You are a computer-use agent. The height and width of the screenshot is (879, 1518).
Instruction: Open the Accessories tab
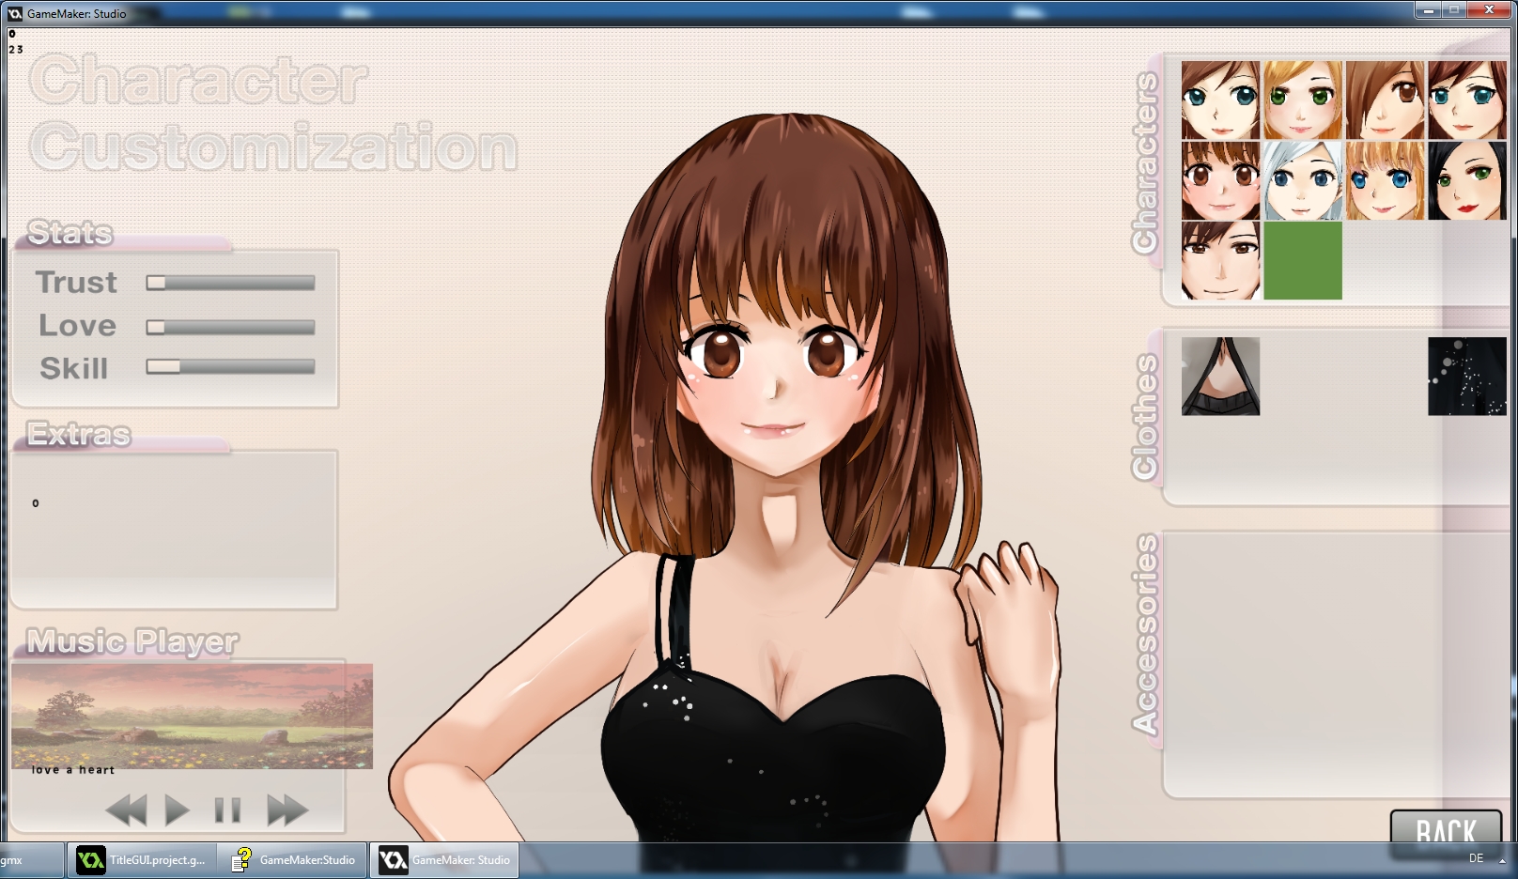[1145, 635]
